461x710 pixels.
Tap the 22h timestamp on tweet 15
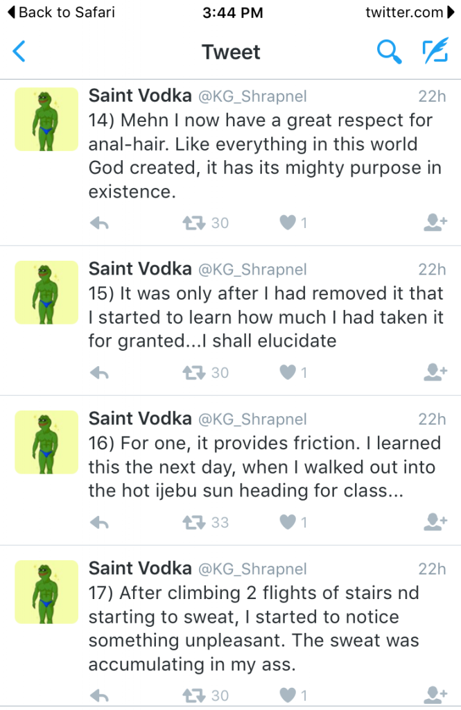point(431,269)
